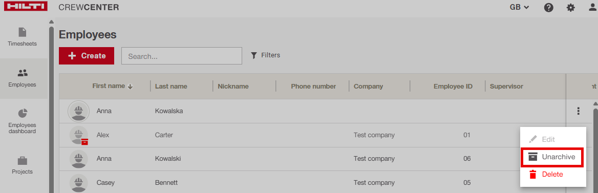Screen dimensions: 598x193
Task: Focus the Search input field
Action: 182,56
